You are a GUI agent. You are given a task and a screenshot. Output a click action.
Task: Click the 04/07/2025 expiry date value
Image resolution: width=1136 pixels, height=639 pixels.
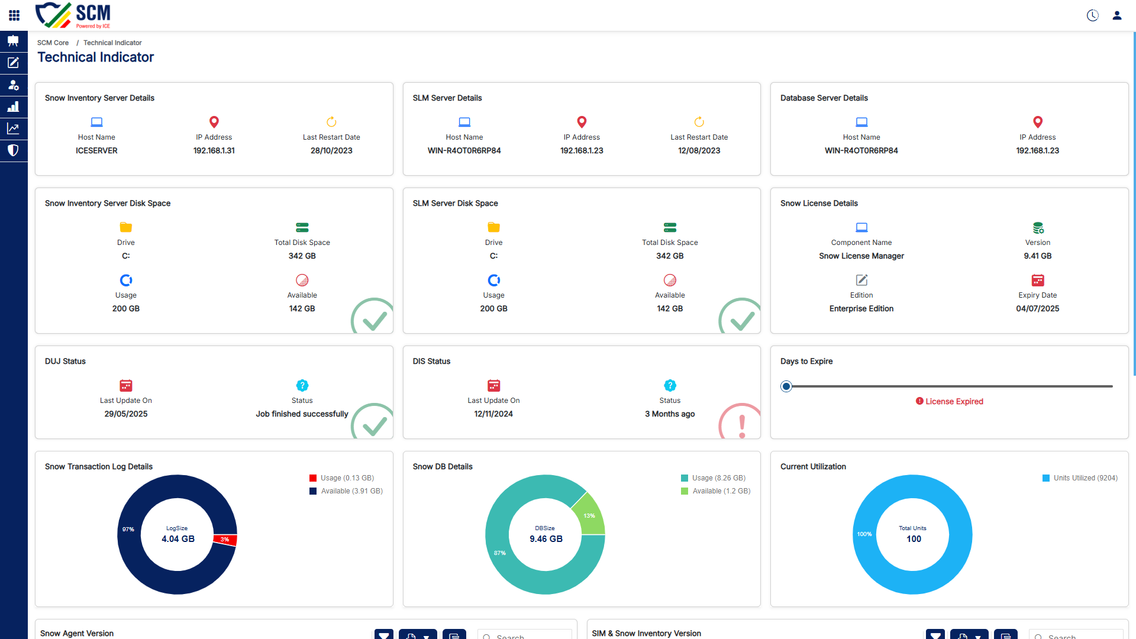[x=1038, y=309]
